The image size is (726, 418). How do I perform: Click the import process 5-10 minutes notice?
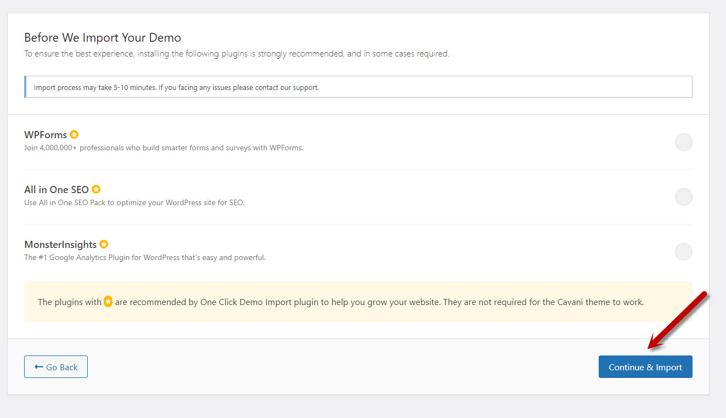point(358,87)
